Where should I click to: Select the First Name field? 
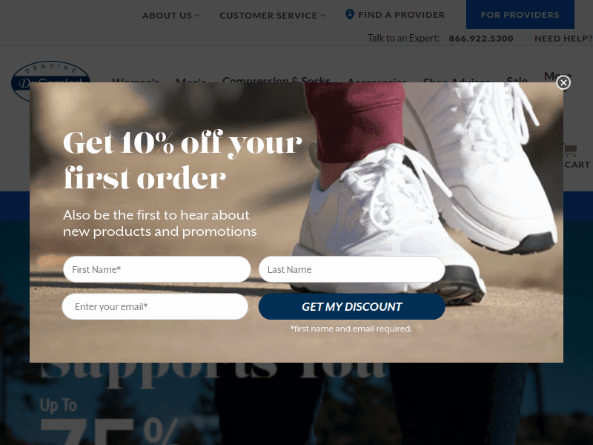[157, 269]
